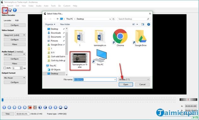
Task: Select Pictures in the navigation pane
Action: [x=54, y=41]
